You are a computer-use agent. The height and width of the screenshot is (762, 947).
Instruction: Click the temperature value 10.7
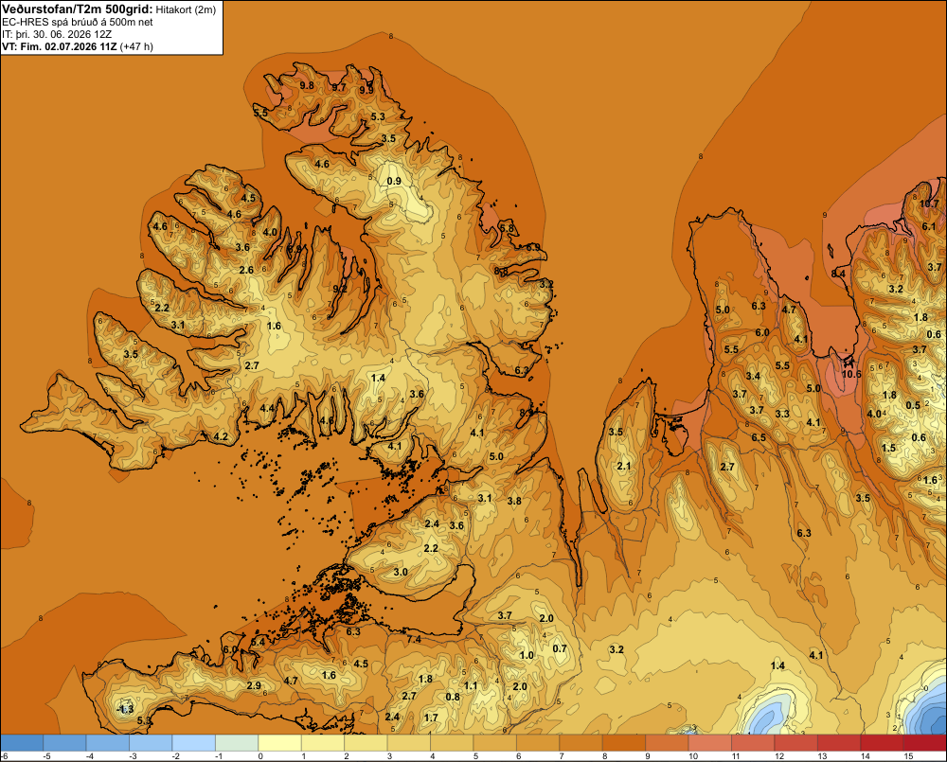tap(930, 204)
